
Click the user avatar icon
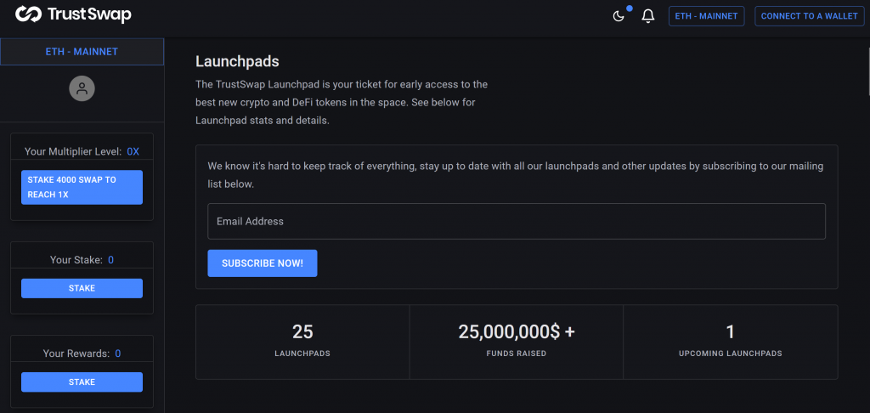tap(82, 88)
